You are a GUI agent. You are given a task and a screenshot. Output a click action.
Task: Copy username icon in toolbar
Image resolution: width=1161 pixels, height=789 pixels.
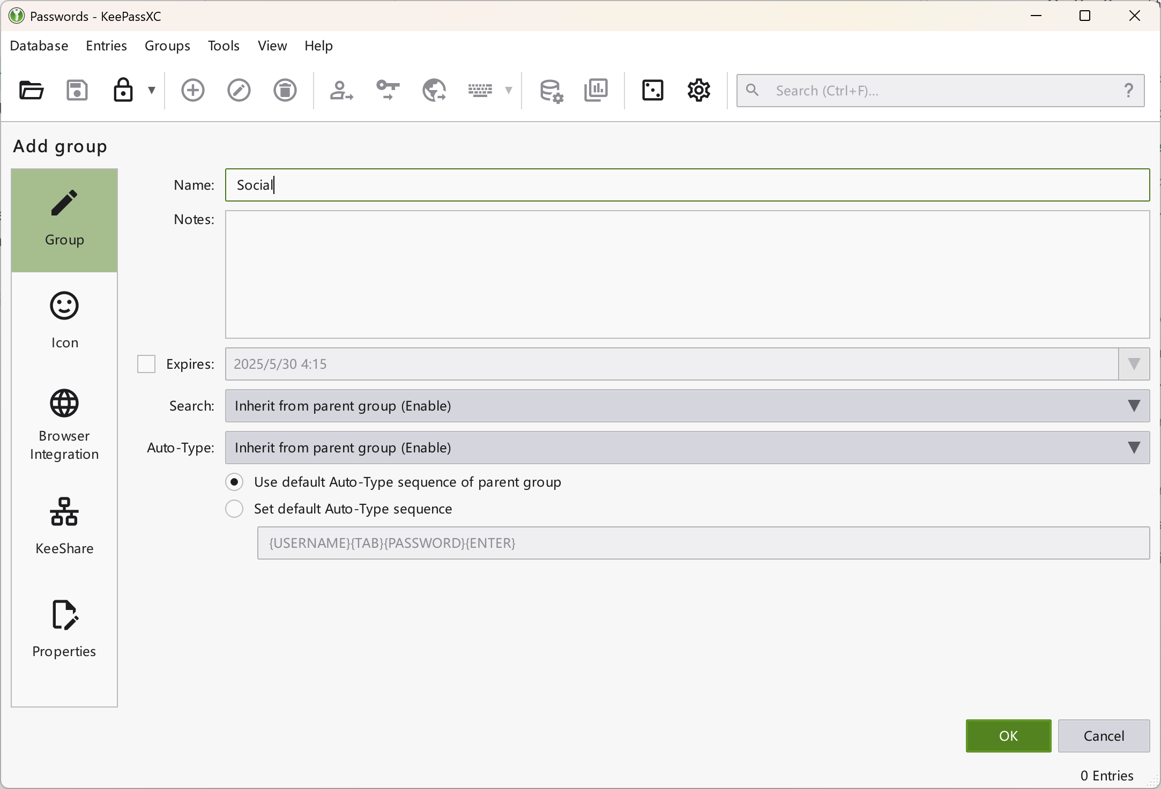(341, 90)
